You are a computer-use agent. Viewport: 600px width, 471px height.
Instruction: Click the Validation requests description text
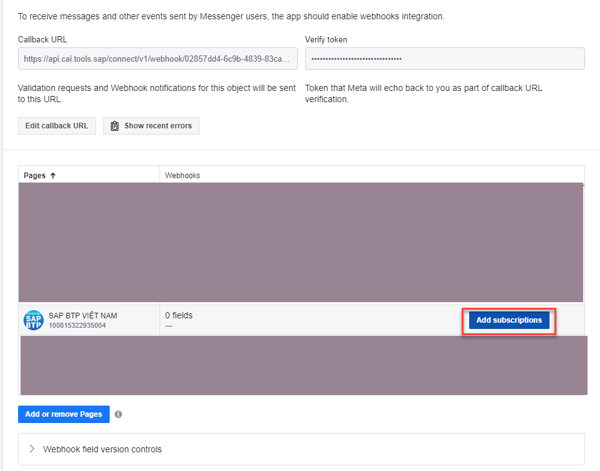(157, 93)
